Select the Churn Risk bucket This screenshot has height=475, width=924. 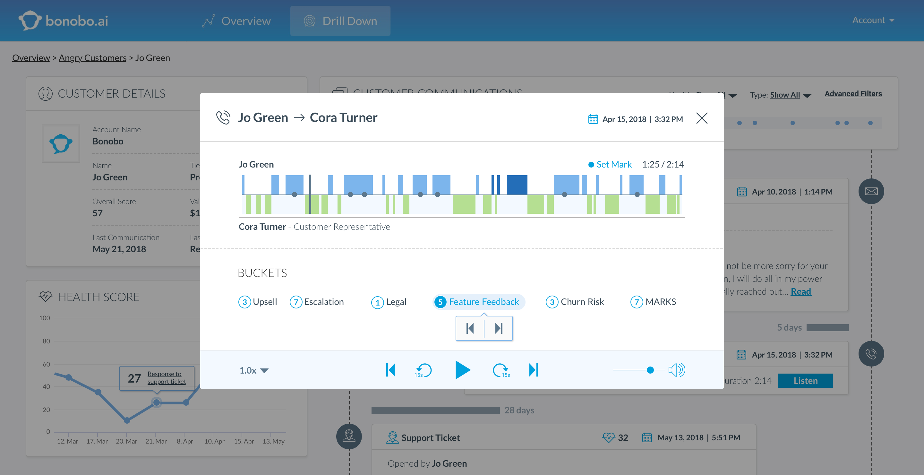[x=575, y=302]
